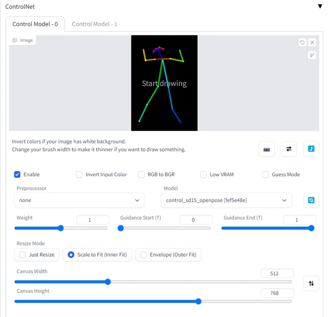Refresh the model list with blue icon
Image resolution: width=328 pixels, height=317 pixels.
[311, 200]
